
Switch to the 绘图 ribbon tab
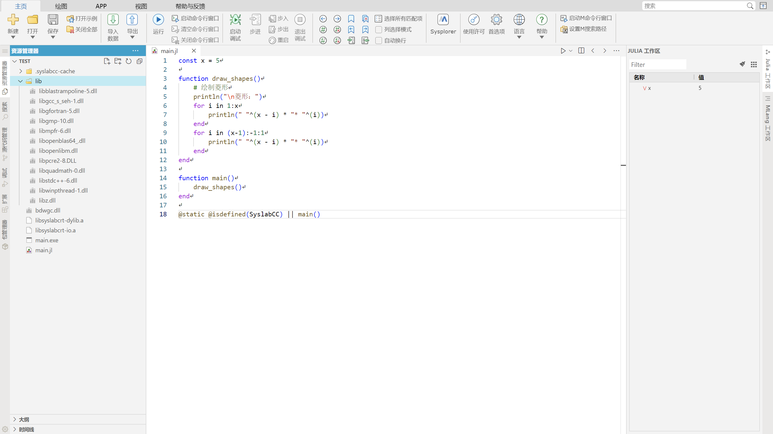pos(61,6)
